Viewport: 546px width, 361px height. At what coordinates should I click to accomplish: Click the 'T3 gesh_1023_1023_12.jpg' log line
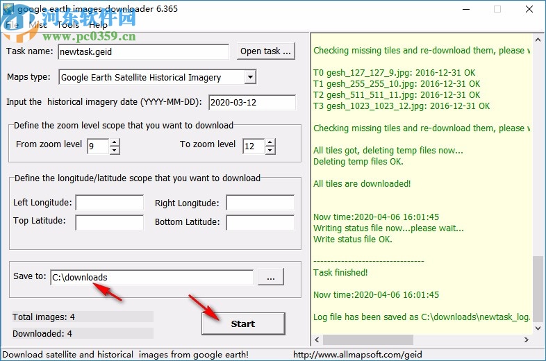pyautogui.click(x=402, y=106)
